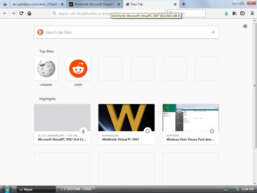Open the home page via house icon
The image size is (257, 193).
29,13
